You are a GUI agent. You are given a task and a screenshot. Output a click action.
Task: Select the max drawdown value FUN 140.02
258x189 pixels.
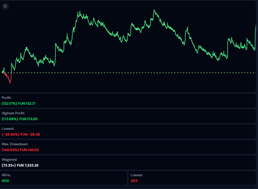(x=29, y=150)
